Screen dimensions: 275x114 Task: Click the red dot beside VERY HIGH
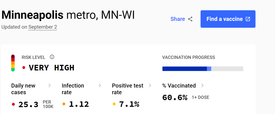coord(24,68)
